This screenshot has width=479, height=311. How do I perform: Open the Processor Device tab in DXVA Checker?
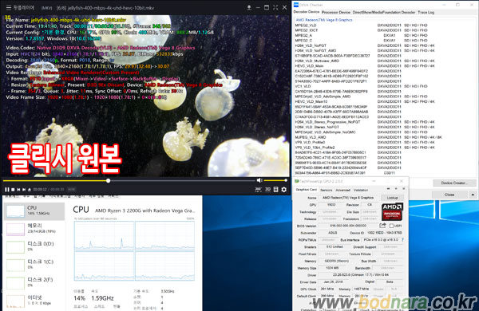click(x=336, y=12)
